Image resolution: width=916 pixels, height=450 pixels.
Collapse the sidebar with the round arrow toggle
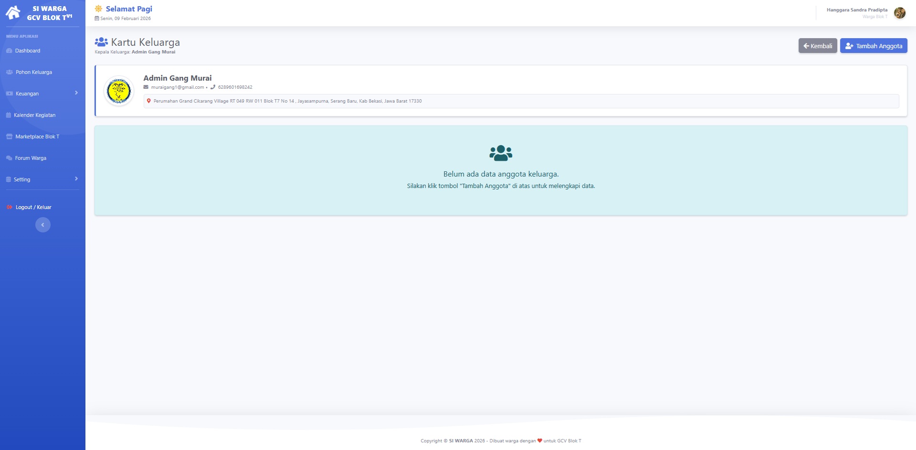tap(42, 225)
